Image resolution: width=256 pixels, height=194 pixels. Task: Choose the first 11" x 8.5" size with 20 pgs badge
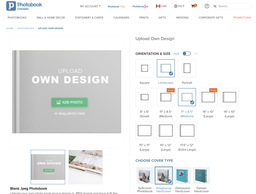pos(166,97)
